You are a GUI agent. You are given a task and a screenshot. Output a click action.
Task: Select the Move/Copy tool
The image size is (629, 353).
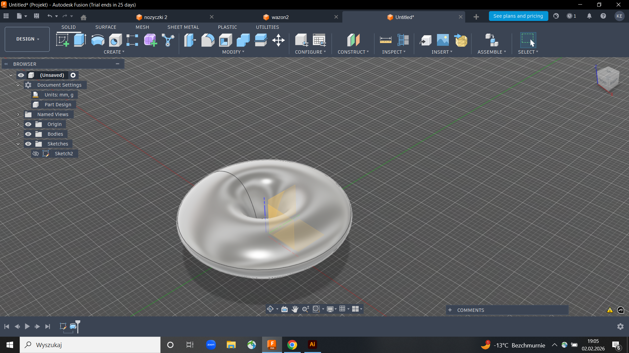278,40
